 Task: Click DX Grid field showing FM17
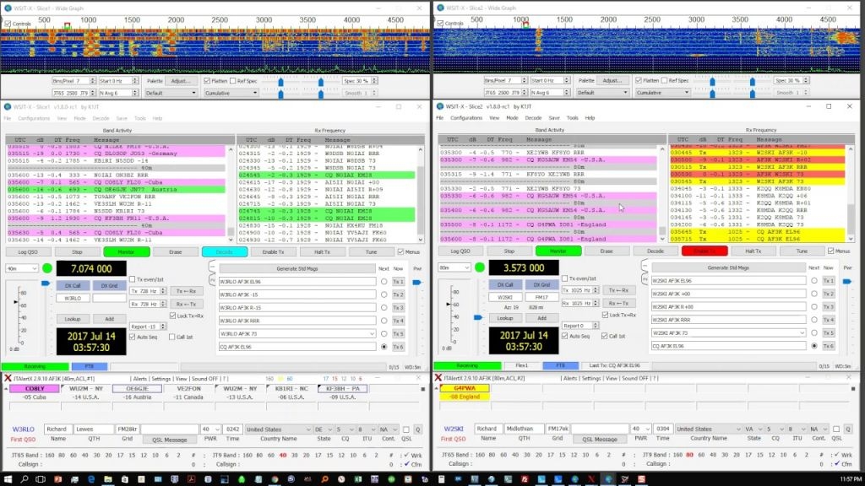click(541, 297)
